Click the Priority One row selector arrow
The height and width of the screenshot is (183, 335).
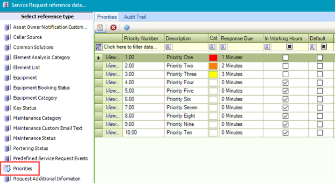(x=98, y=58)
